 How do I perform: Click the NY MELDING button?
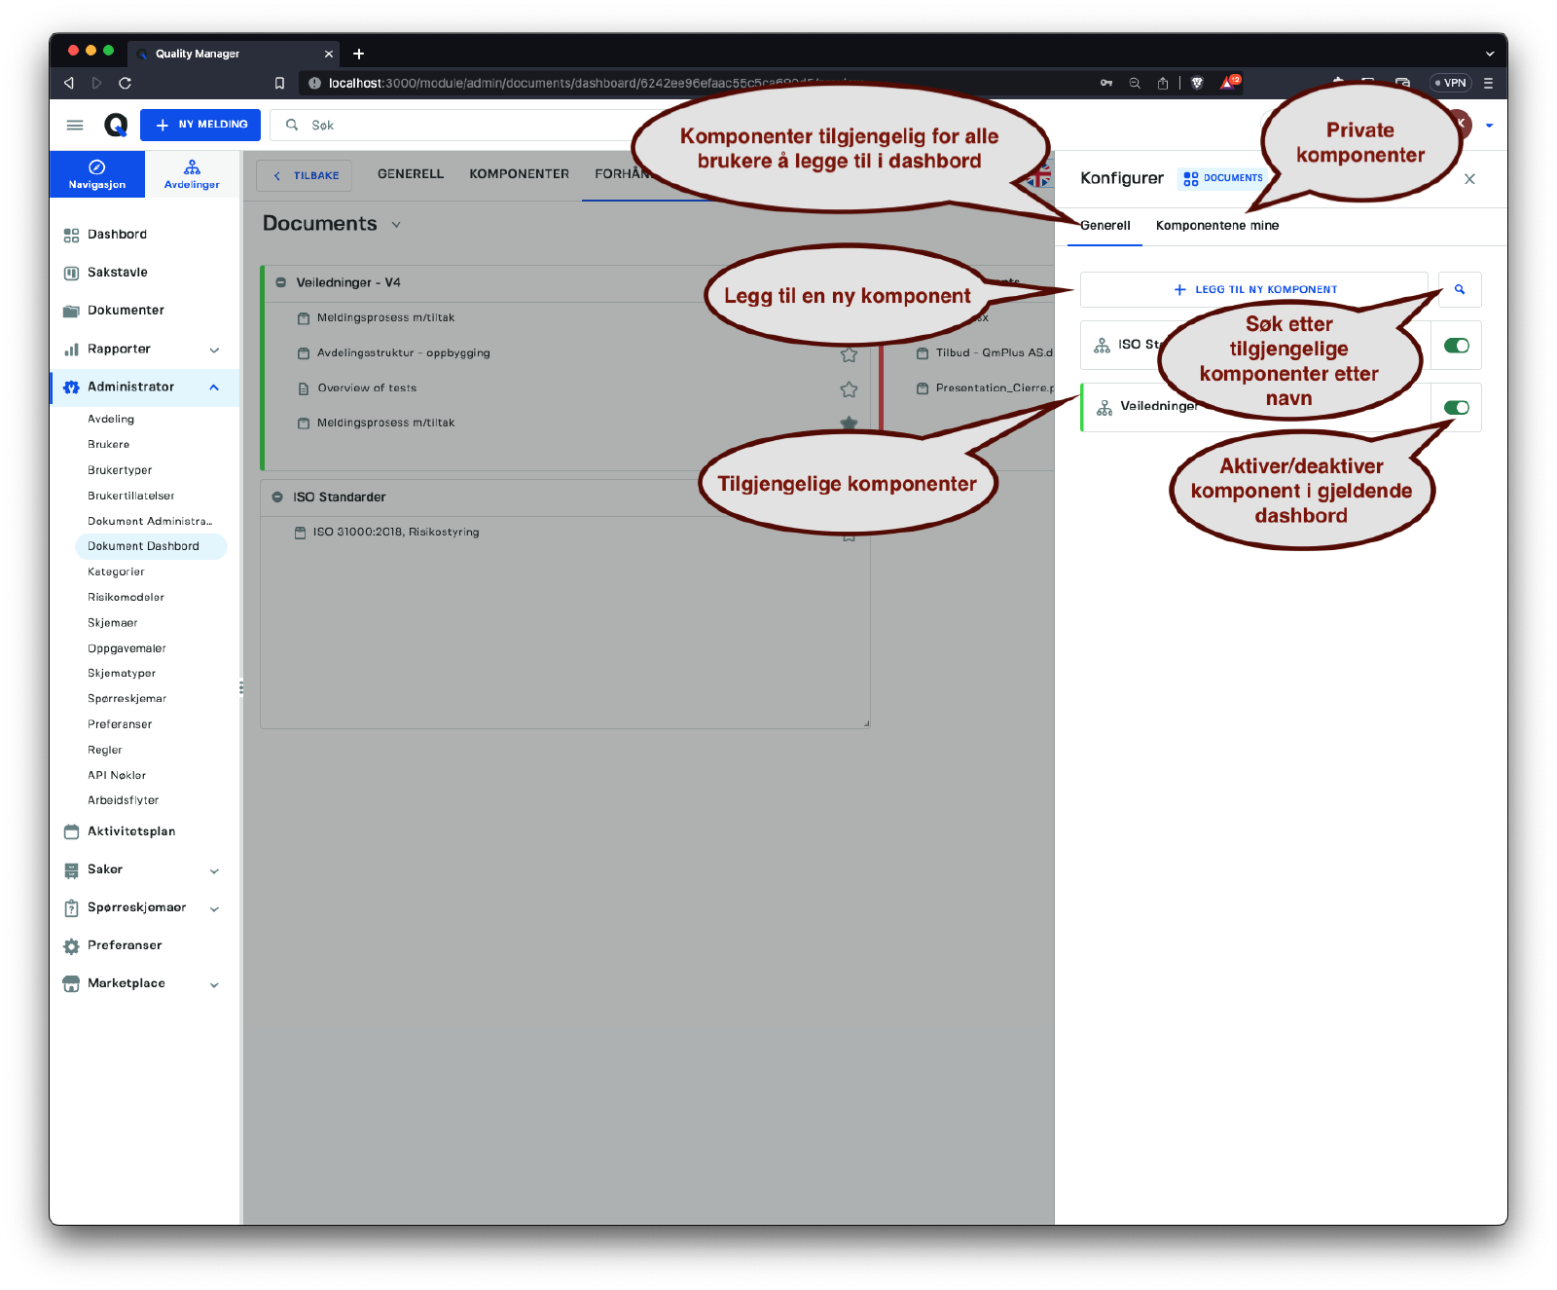click(x=200, y=125)
